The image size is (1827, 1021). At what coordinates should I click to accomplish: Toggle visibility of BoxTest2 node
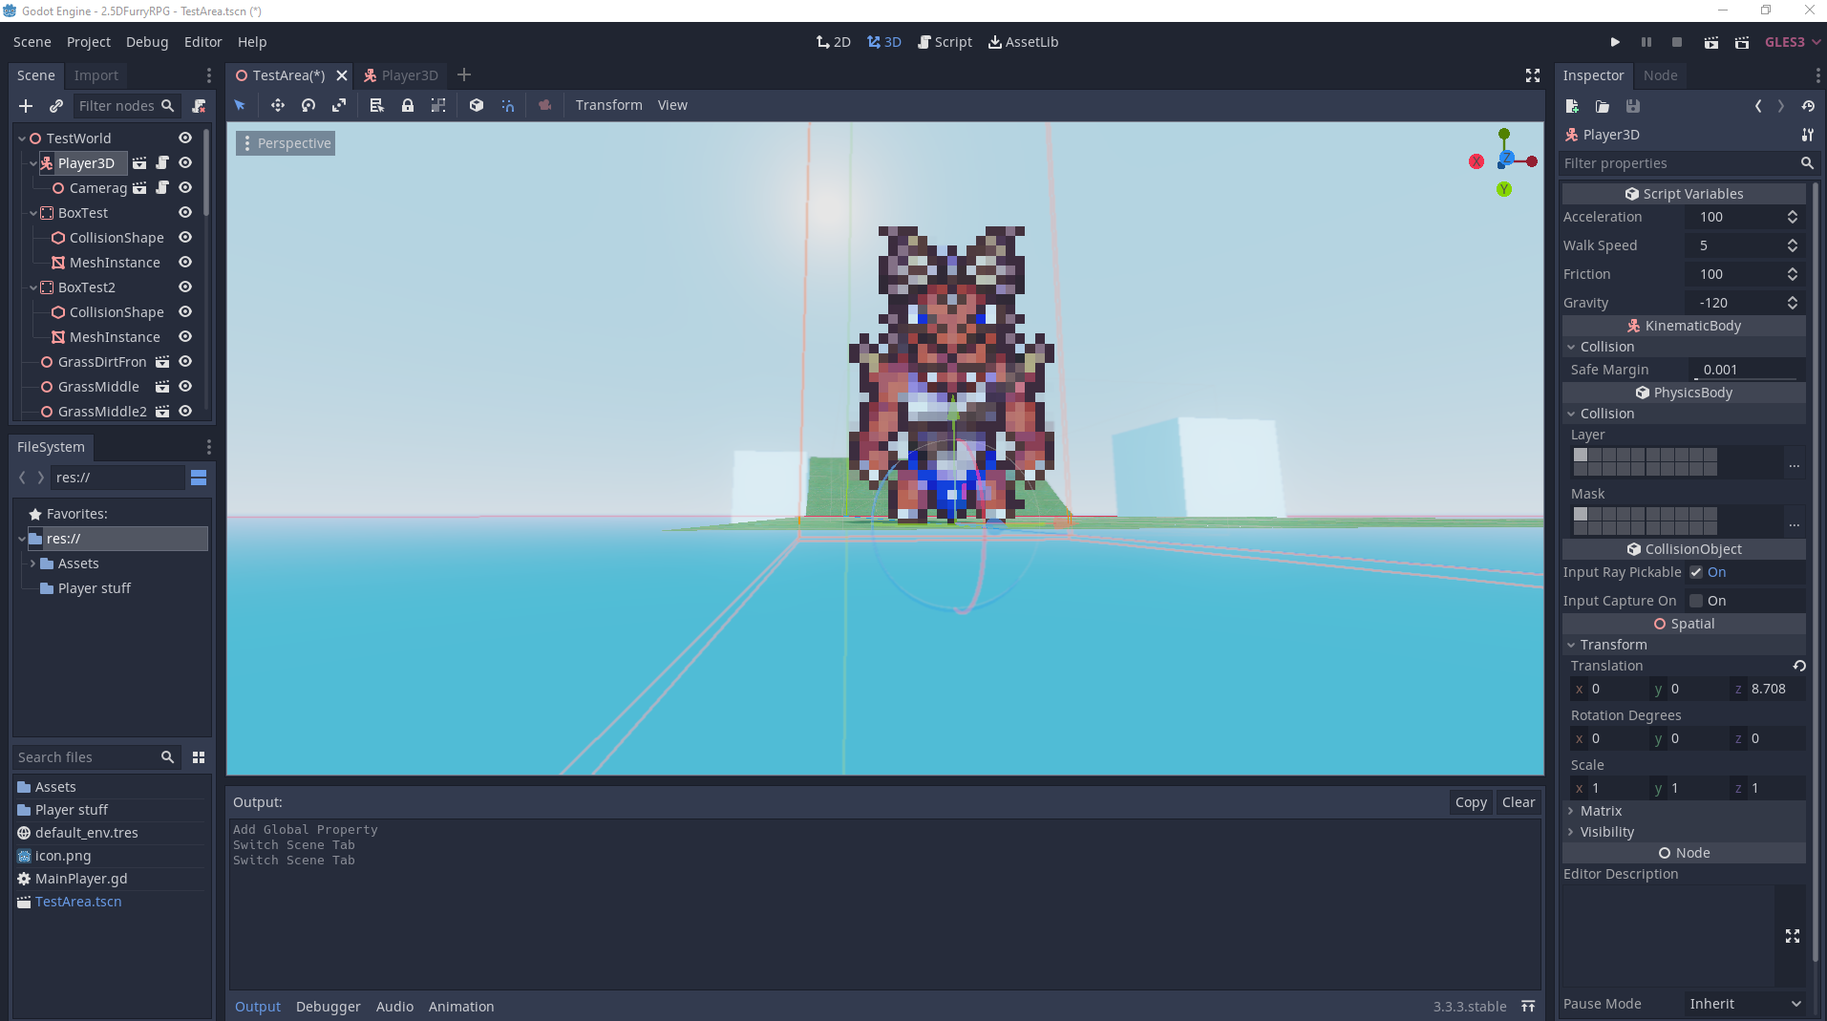tap(185, 287)
